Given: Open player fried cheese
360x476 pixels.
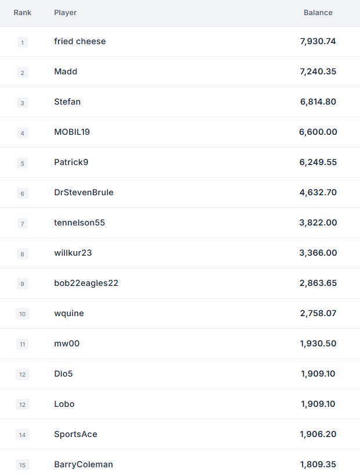Looking at the screenshot, I should coord(80,41).
